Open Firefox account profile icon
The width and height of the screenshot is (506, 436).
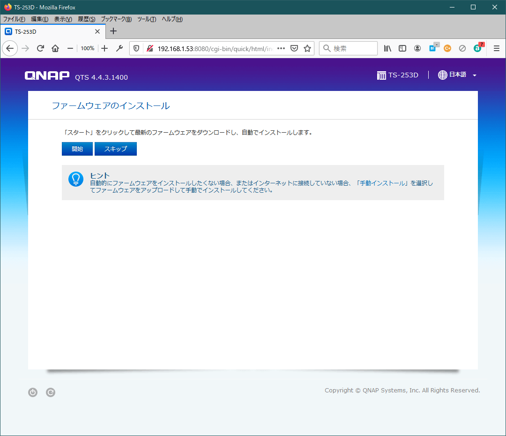coord(417,48)
